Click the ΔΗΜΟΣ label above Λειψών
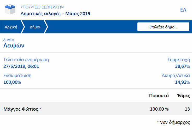The height and width of the screenshot is (130, 192). point(9,40)
